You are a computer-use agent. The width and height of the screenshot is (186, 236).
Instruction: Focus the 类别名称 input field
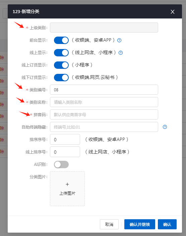tap(104, 102)
